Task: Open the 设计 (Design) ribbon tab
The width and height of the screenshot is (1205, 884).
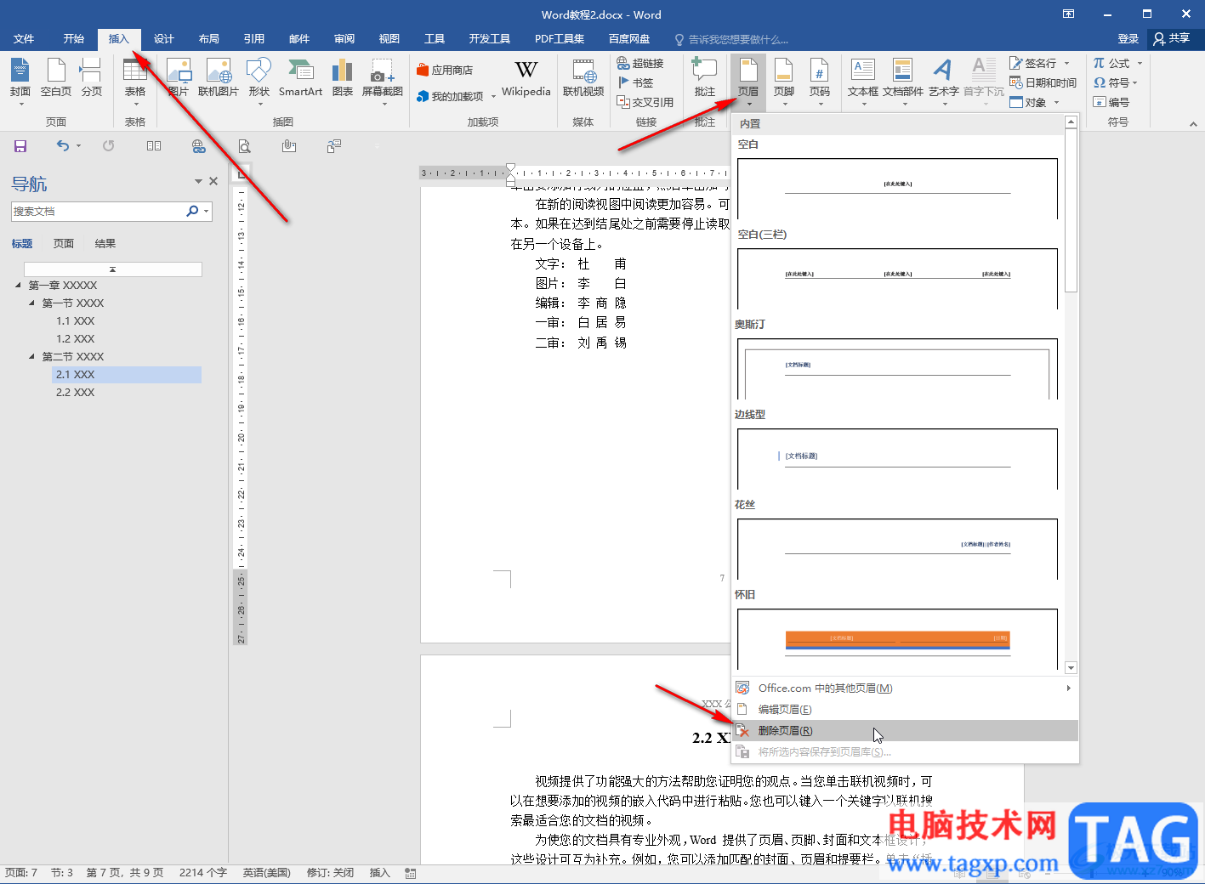Action: 164,39
